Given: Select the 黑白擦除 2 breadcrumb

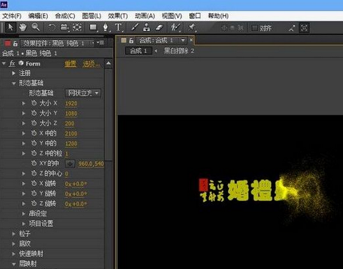Looking at the screenshot, I should click(179, 51).
